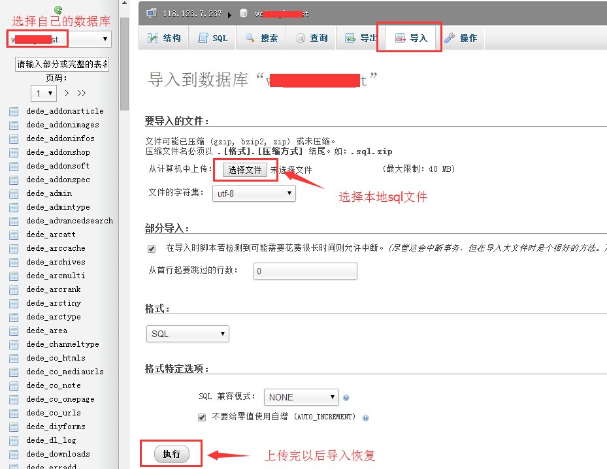Click table icon beside dede_downloads

(14, 454)
